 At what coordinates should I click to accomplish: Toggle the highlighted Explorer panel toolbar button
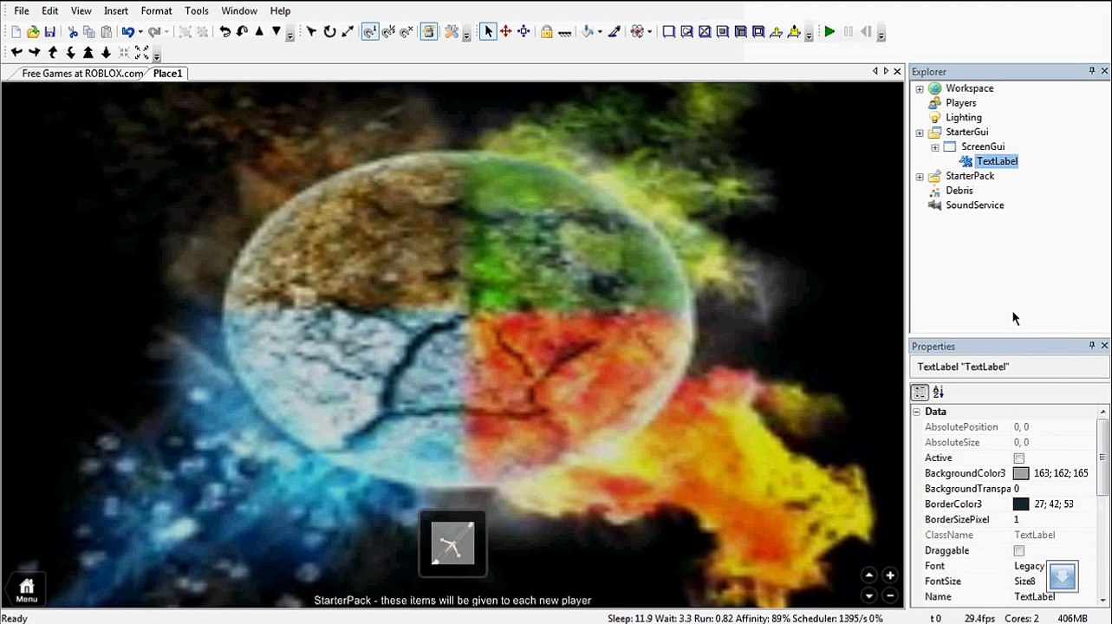coord(429,32)
